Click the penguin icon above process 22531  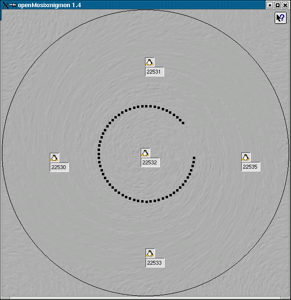(150, 62)
